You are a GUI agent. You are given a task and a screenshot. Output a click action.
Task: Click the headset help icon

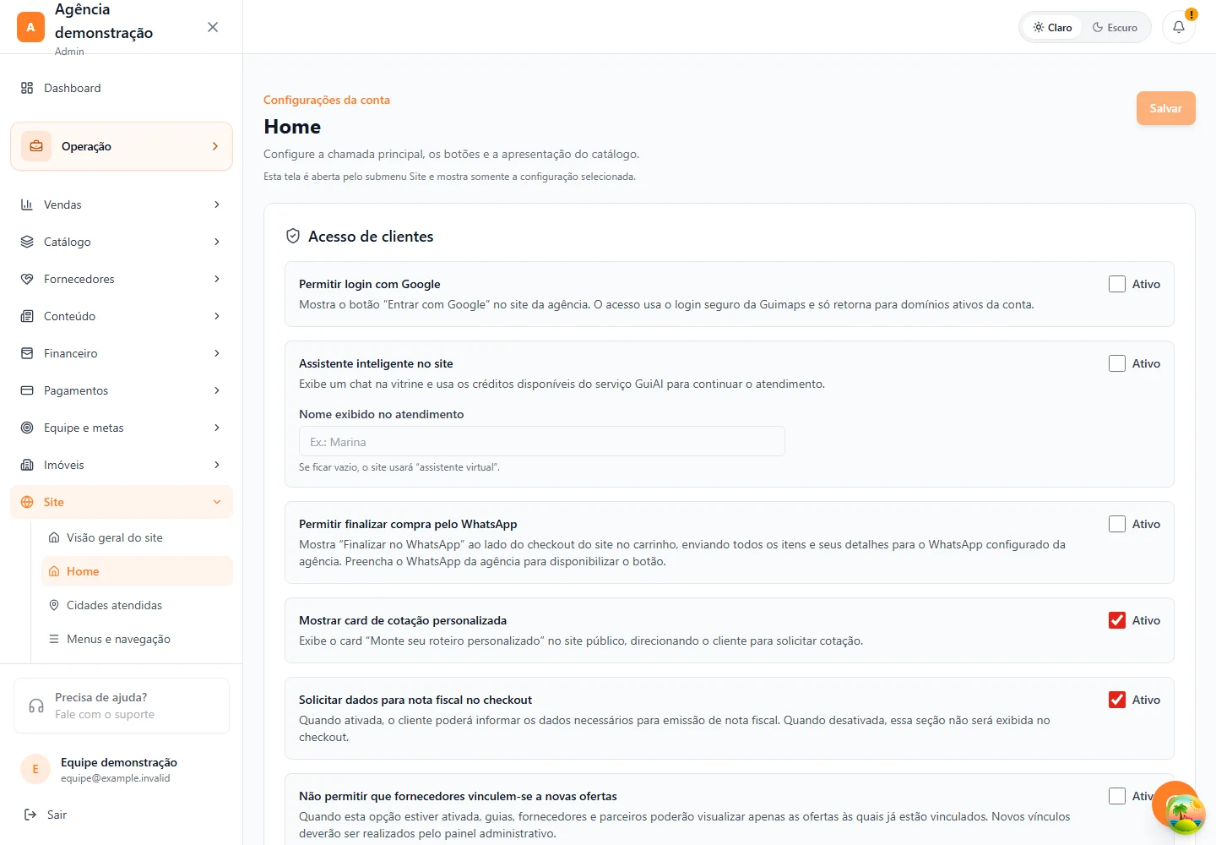36,706
